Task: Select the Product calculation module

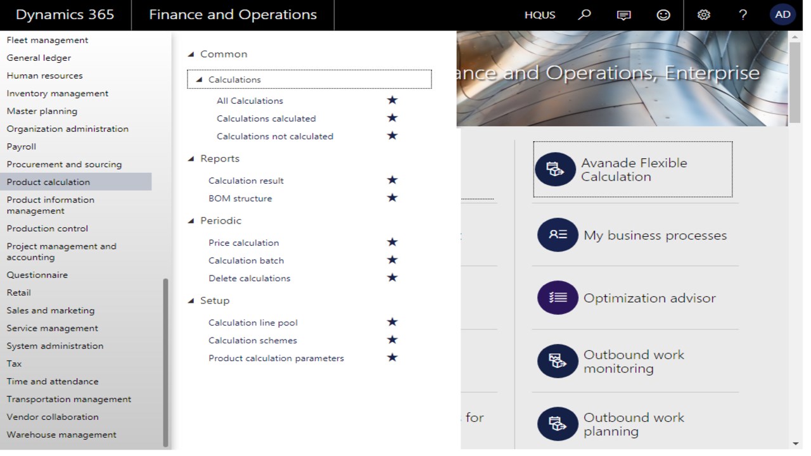Action: (76, 182)
